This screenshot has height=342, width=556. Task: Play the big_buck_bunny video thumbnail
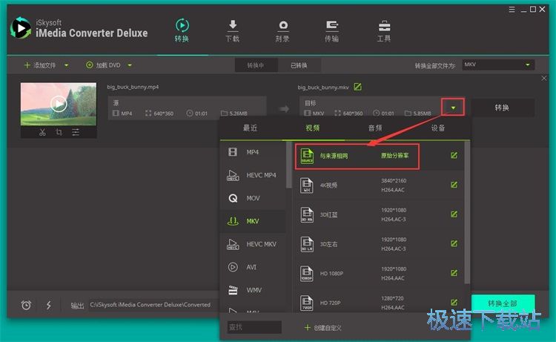[59, 104]
